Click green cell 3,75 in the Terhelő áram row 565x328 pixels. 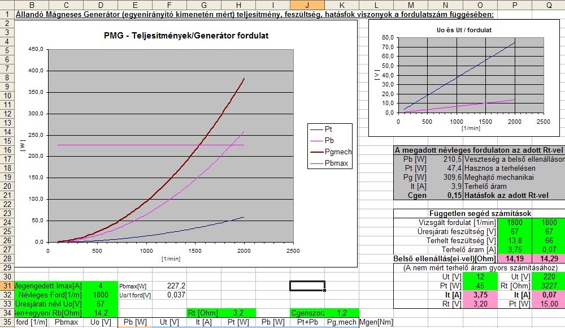[515, 250]
